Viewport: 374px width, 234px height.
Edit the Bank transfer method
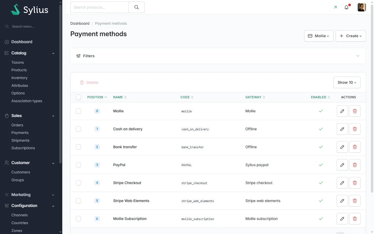pyautogui.click(x=342, y=147)
